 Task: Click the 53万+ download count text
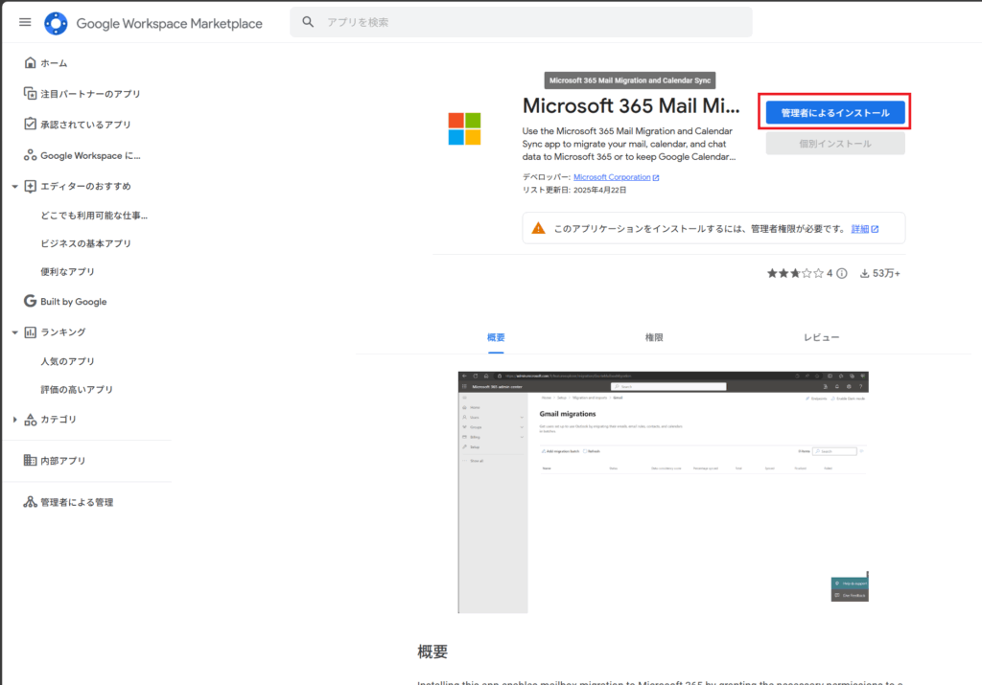coord(886,273)
